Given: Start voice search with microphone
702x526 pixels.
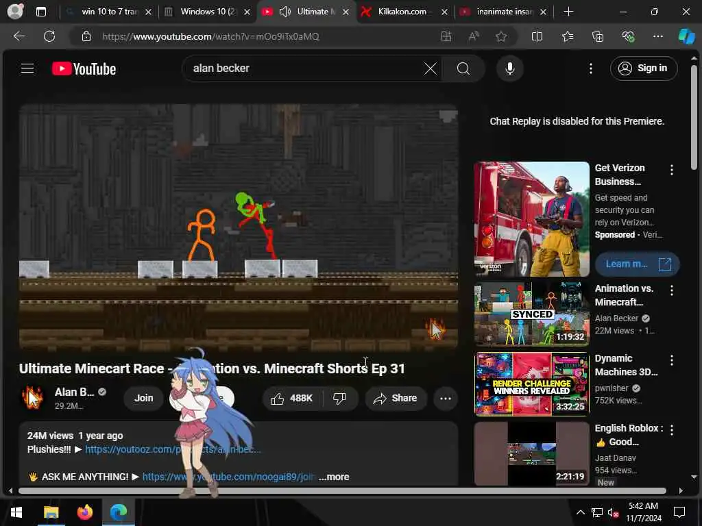Looking at the screenshot, I should 509,68.
